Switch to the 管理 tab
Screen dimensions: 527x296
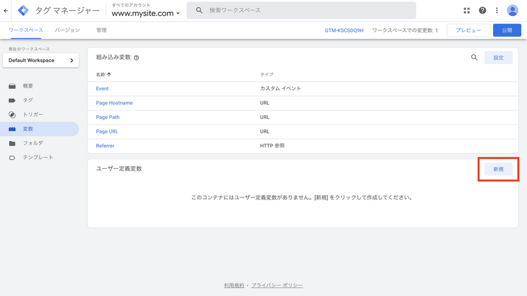101,30
